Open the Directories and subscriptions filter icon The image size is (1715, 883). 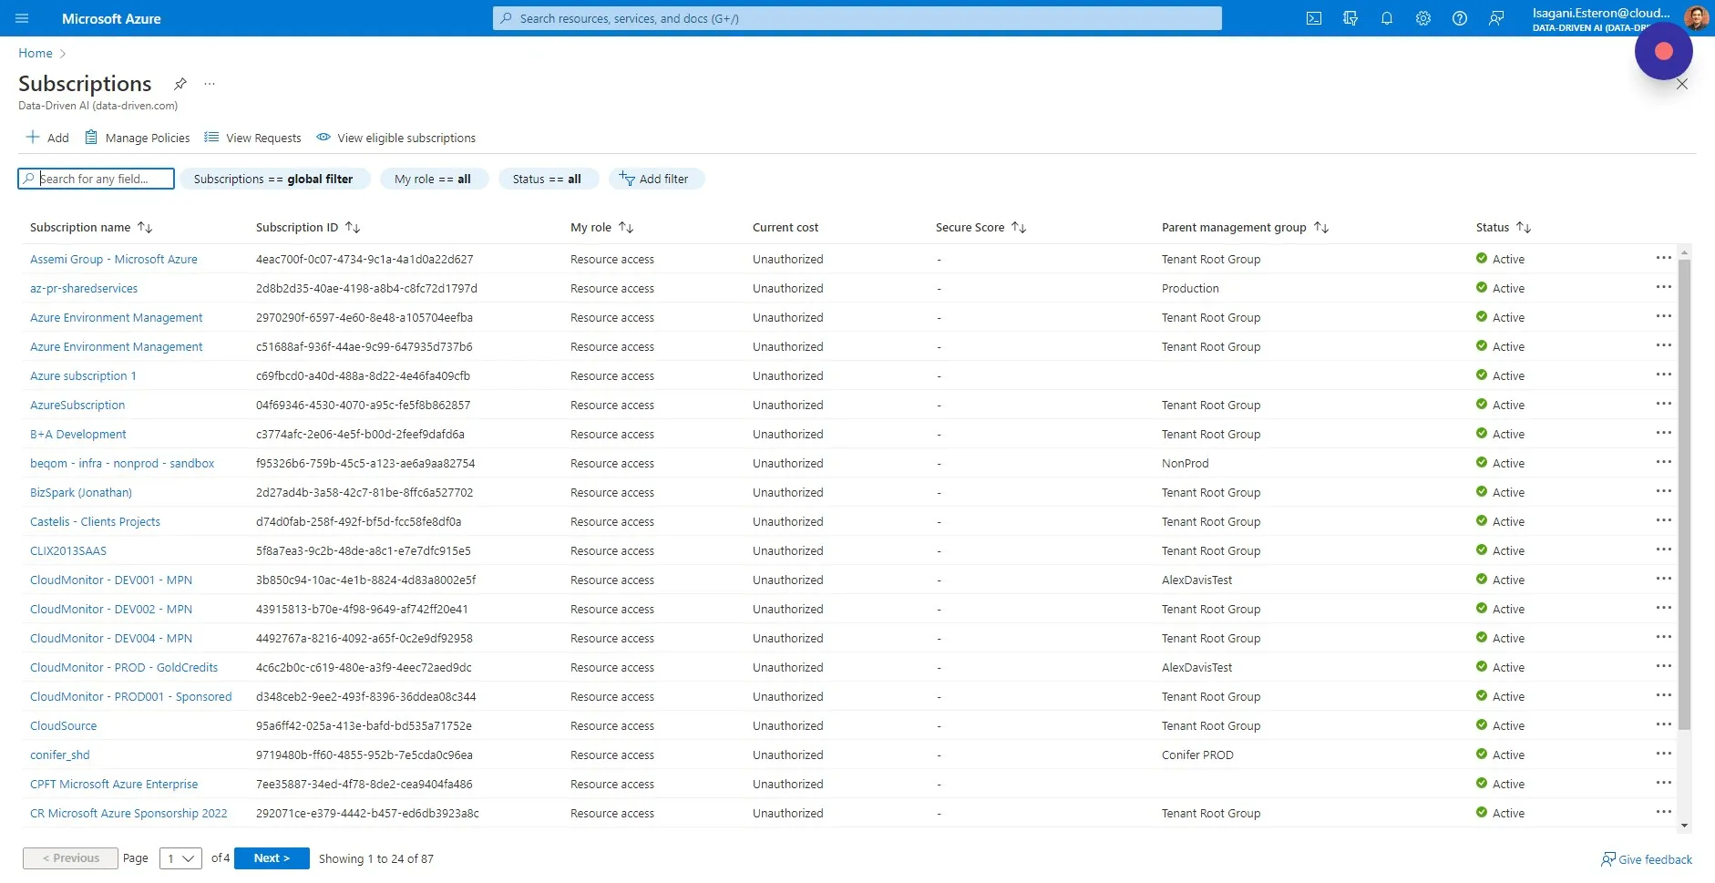(x=1350, y=18)
